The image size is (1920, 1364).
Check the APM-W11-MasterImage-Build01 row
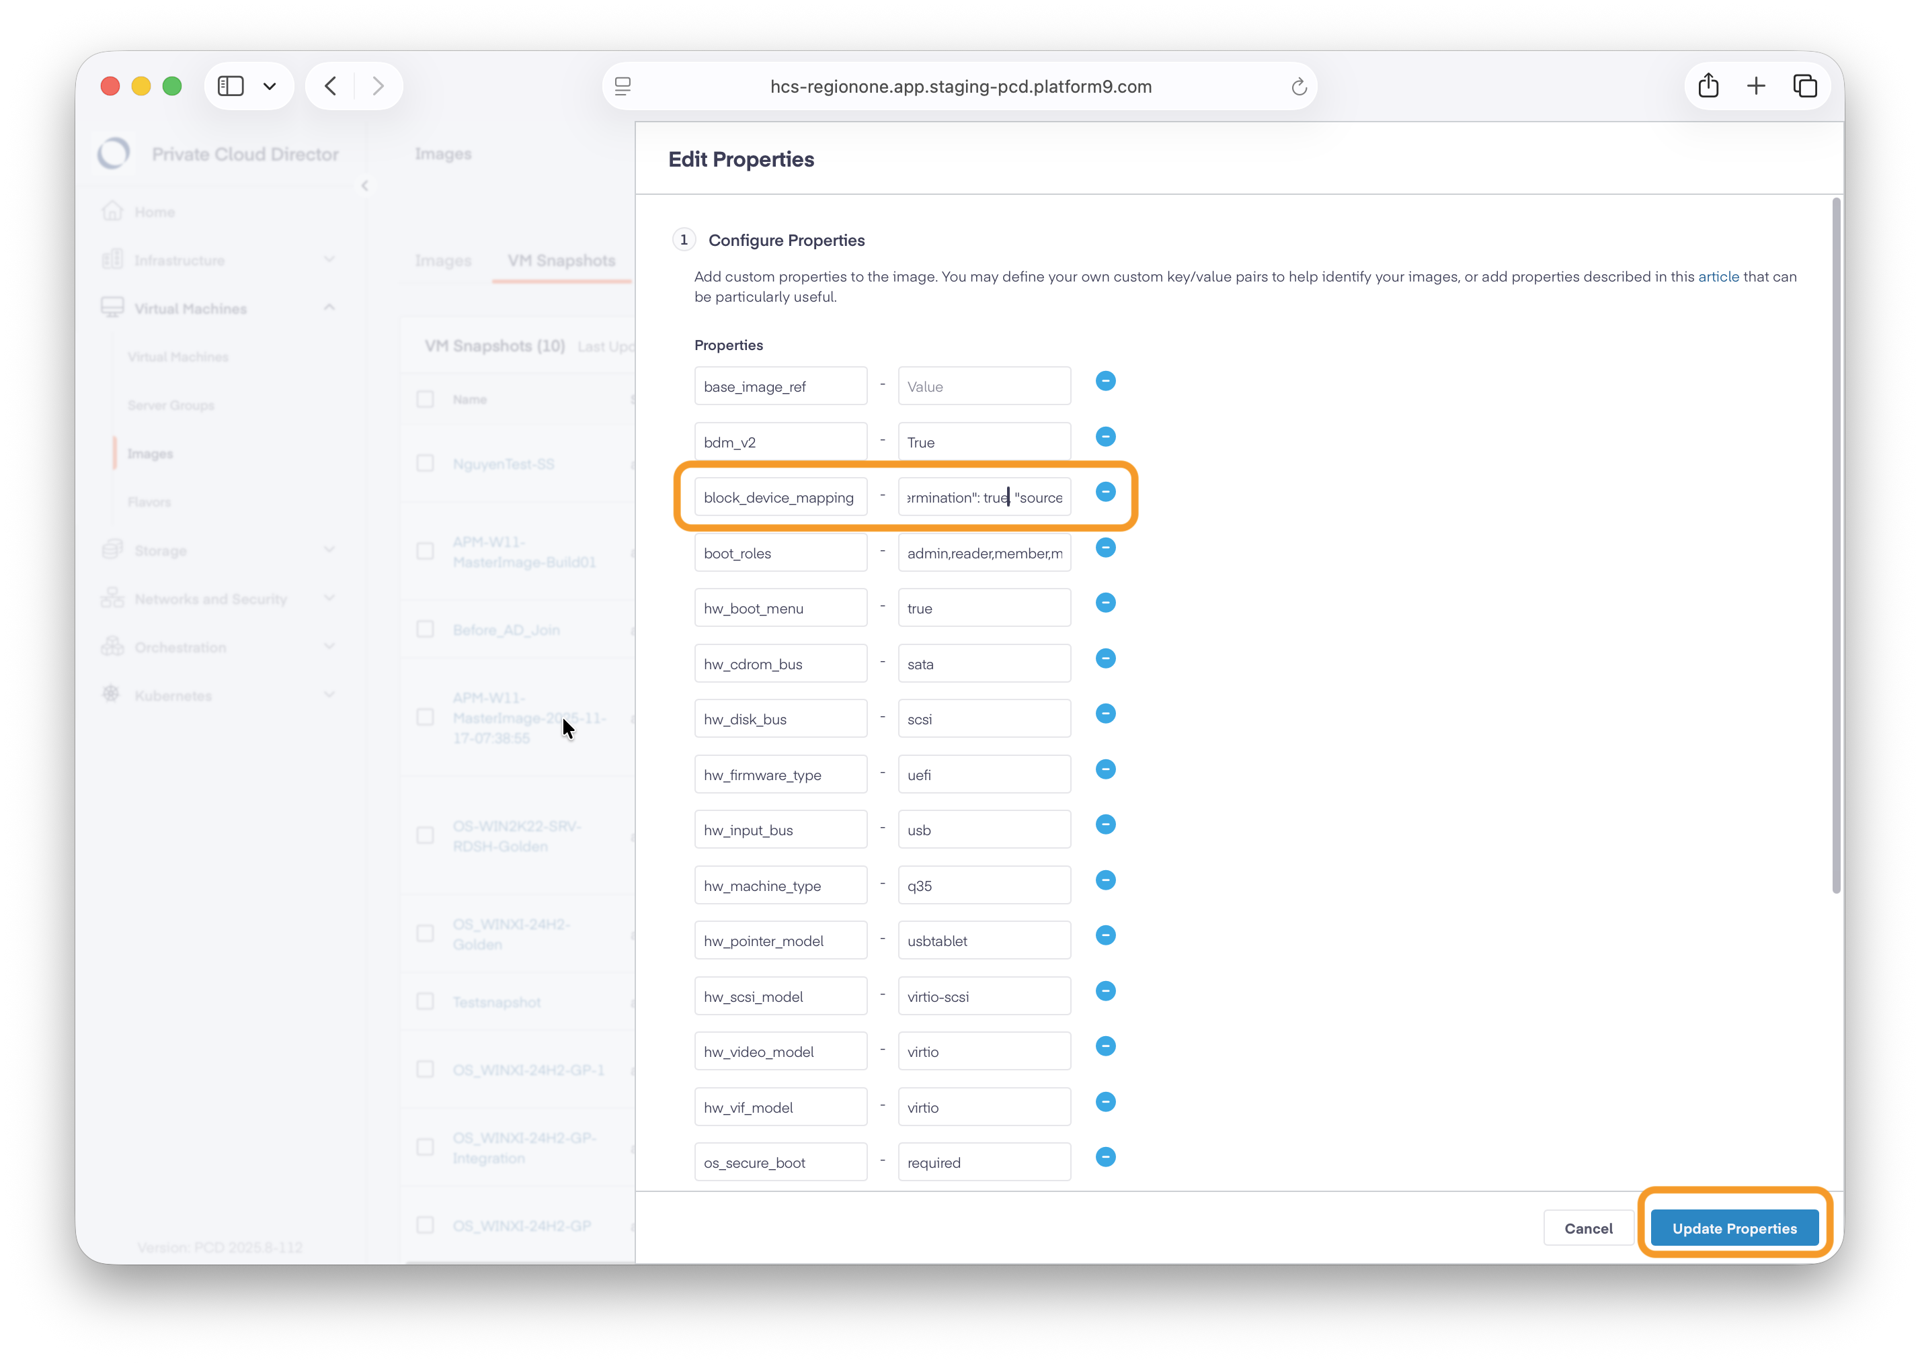pos(425,552)
